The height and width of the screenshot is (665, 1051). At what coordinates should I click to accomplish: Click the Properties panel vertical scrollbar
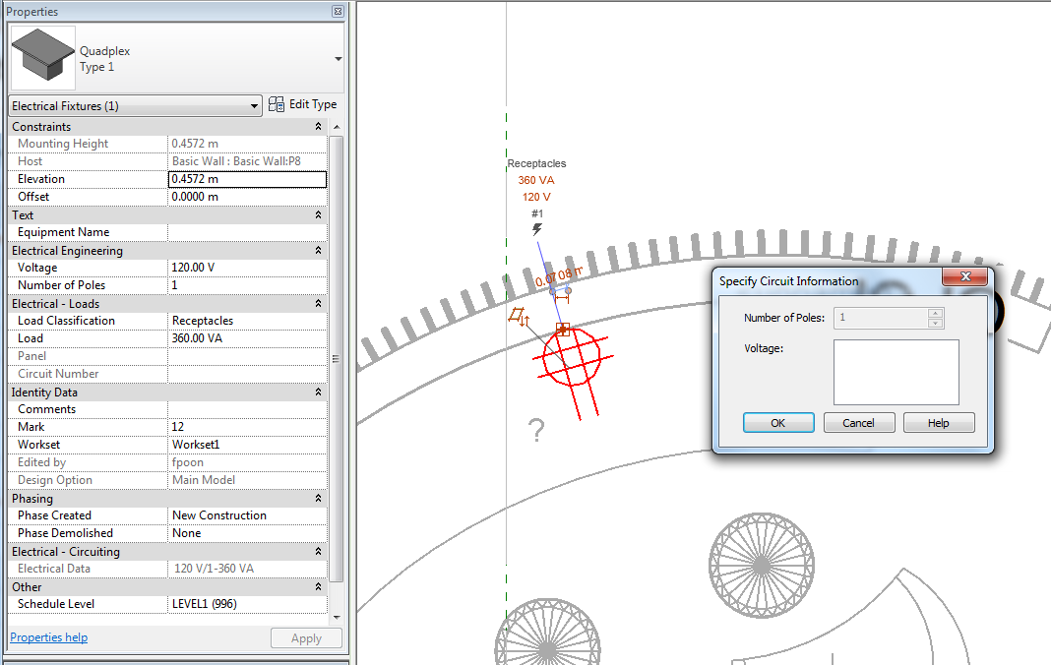[337, 358]
